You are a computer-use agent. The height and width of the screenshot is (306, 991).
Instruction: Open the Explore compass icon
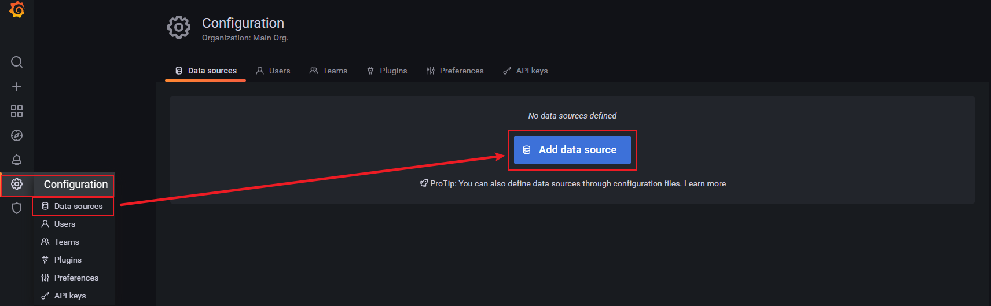click(x=17, y=135)
